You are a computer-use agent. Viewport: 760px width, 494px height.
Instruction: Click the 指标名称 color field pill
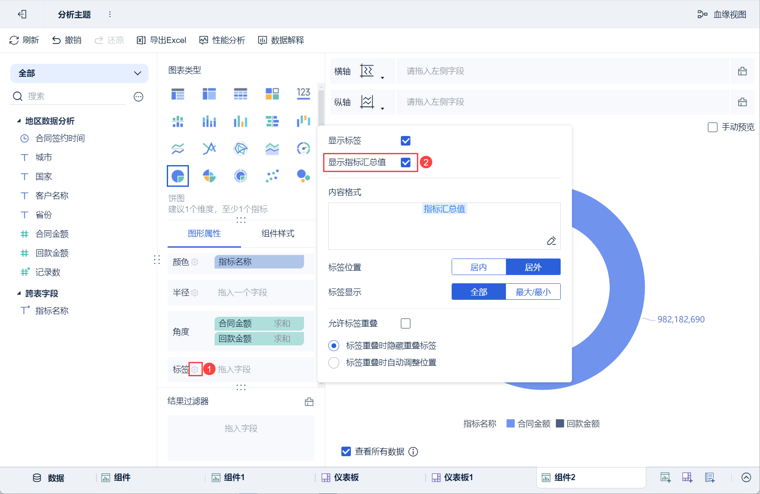[259, 262]
